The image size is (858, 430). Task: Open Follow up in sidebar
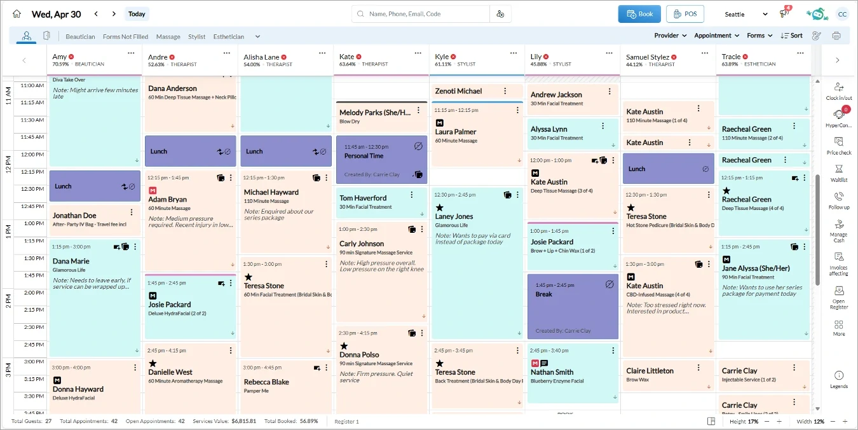tap(839, 201)
